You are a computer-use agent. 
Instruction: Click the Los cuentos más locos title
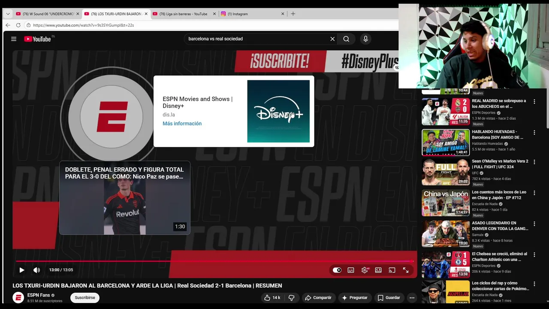(x=499, y=195)
